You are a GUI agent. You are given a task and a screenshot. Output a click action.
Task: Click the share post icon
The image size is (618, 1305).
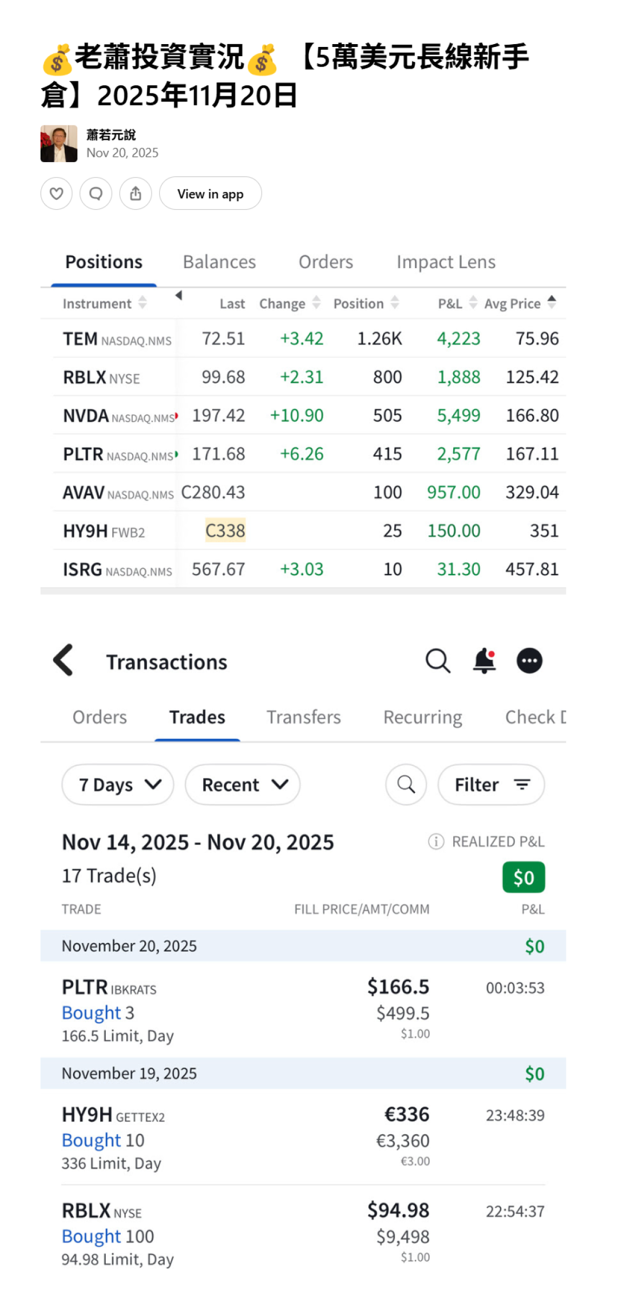pyautogui.click(x=135, y=194)
